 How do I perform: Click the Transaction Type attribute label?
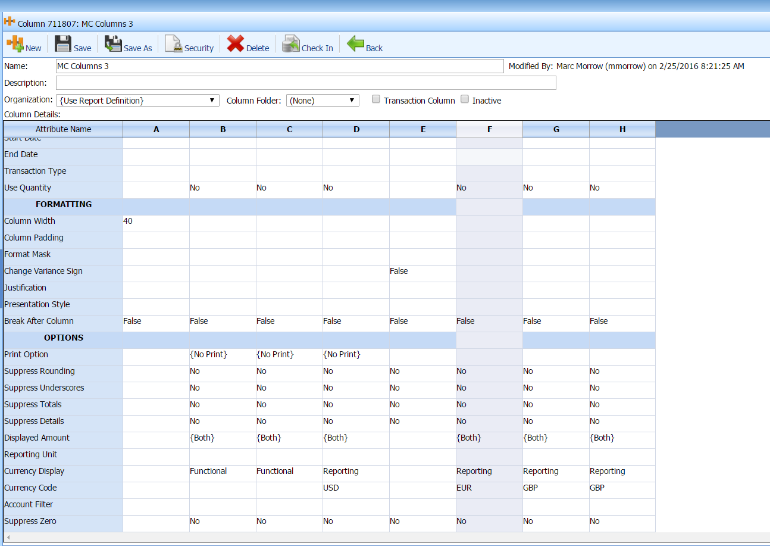point(35,171)
